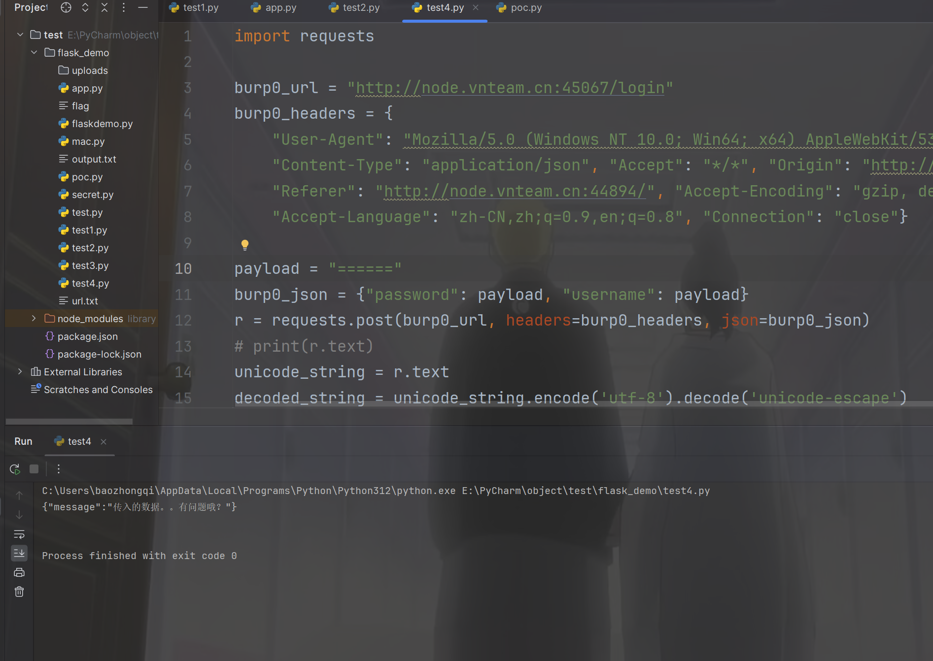Open secret.py in the project tree
Image resolution: width=933 pixels, height=661 pixels.
pos(92,195)
